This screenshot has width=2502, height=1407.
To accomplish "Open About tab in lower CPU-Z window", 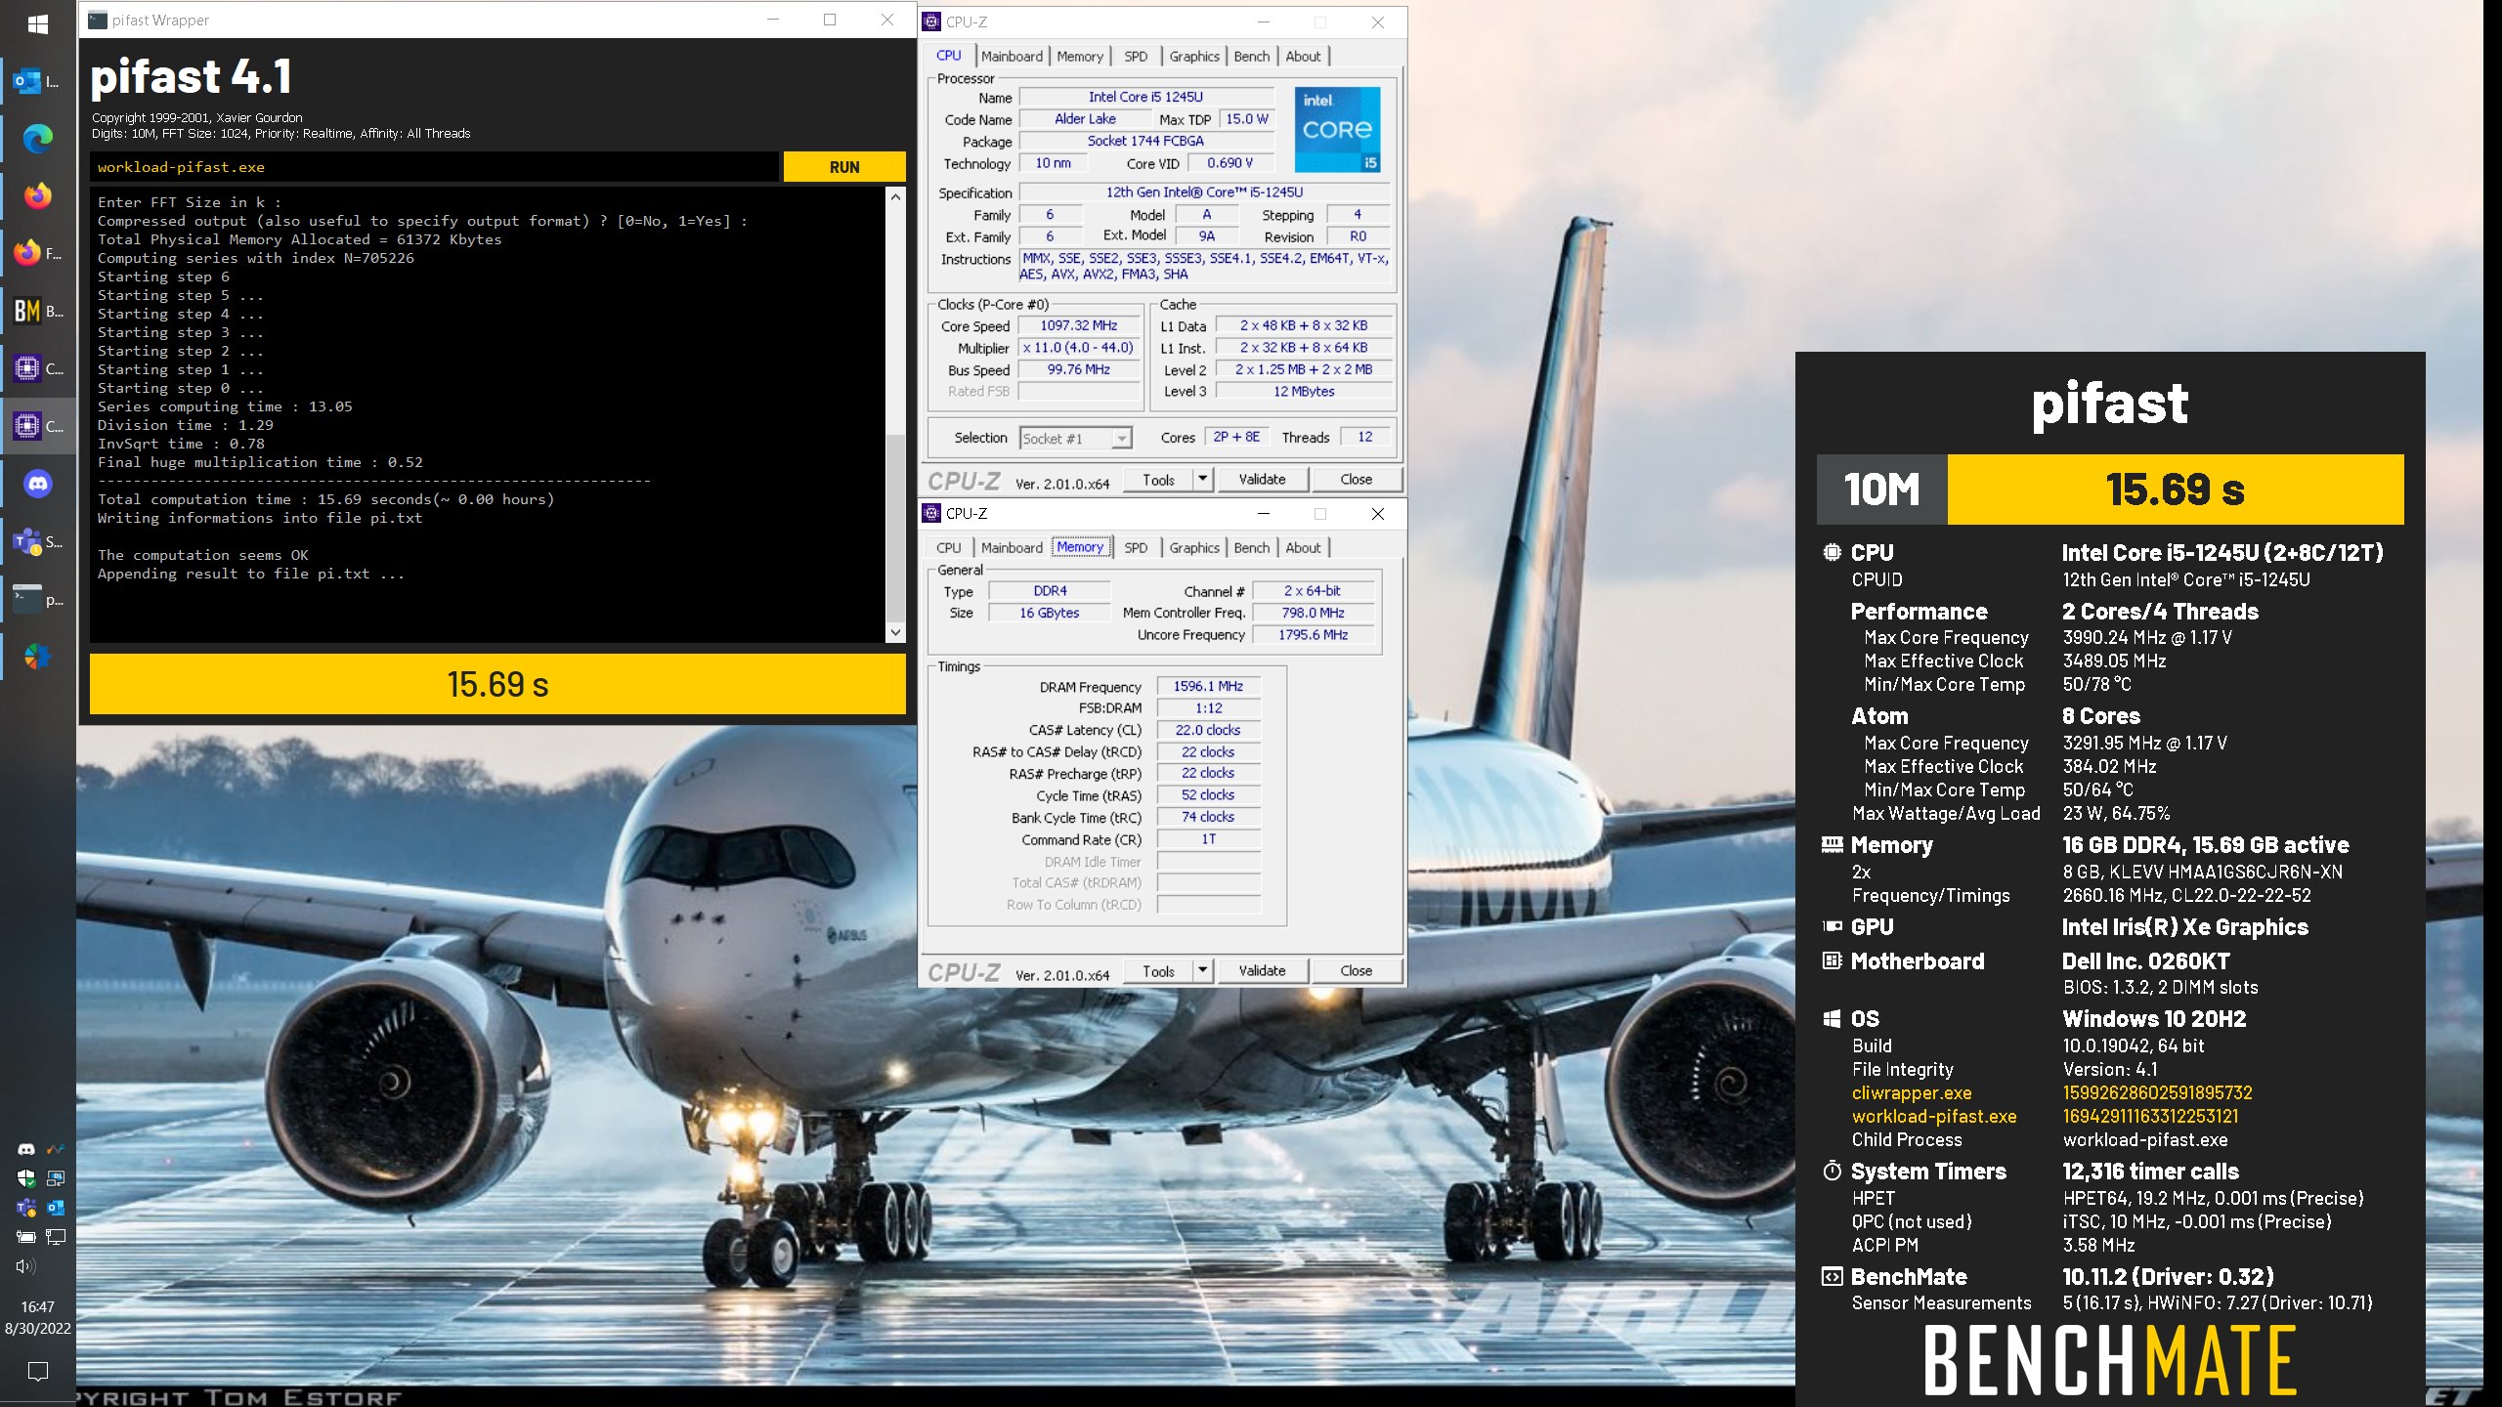I will (x=1303, y=548).
